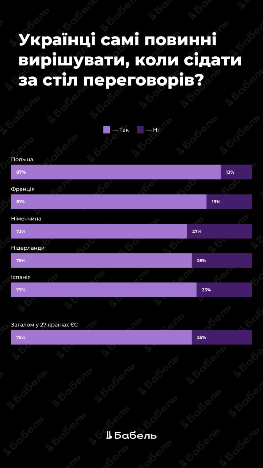
Task: Pick the Netherlands 75% bar segment
Action: point(101,261)
